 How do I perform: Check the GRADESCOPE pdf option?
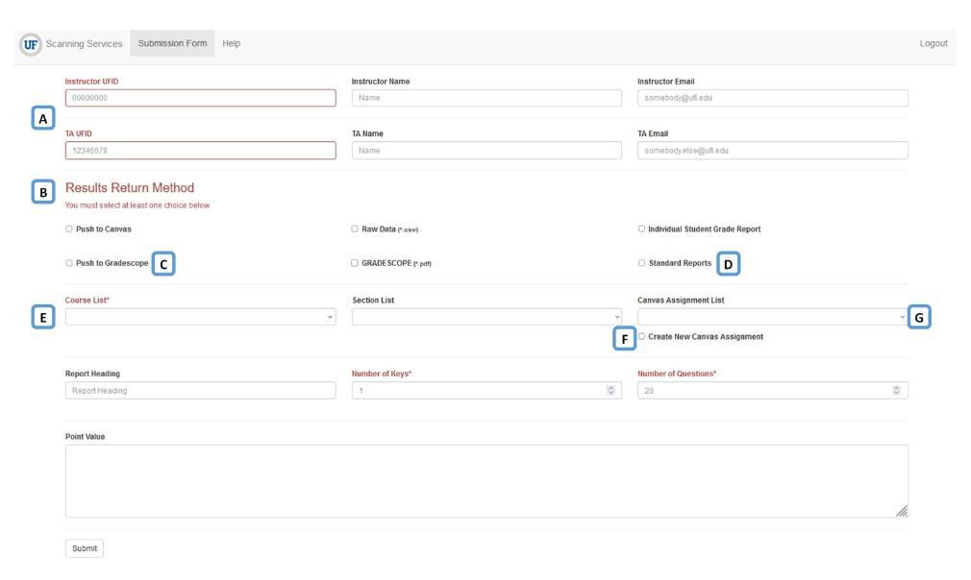(x=355, y=263)
